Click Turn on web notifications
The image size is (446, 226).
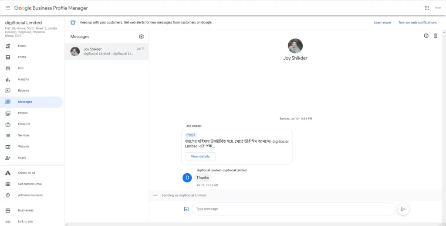pyautogui.click(x=417, y=23)
